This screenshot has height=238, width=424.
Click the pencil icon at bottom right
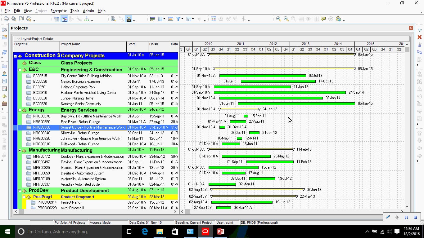click(388, 218)
